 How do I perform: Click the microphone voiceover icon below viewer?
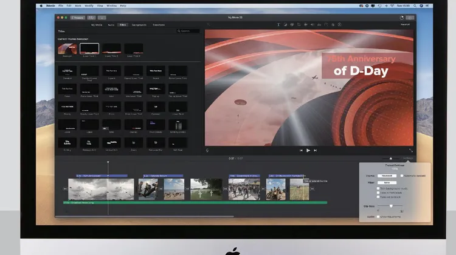pyautogui.click(x=207, y=150)
